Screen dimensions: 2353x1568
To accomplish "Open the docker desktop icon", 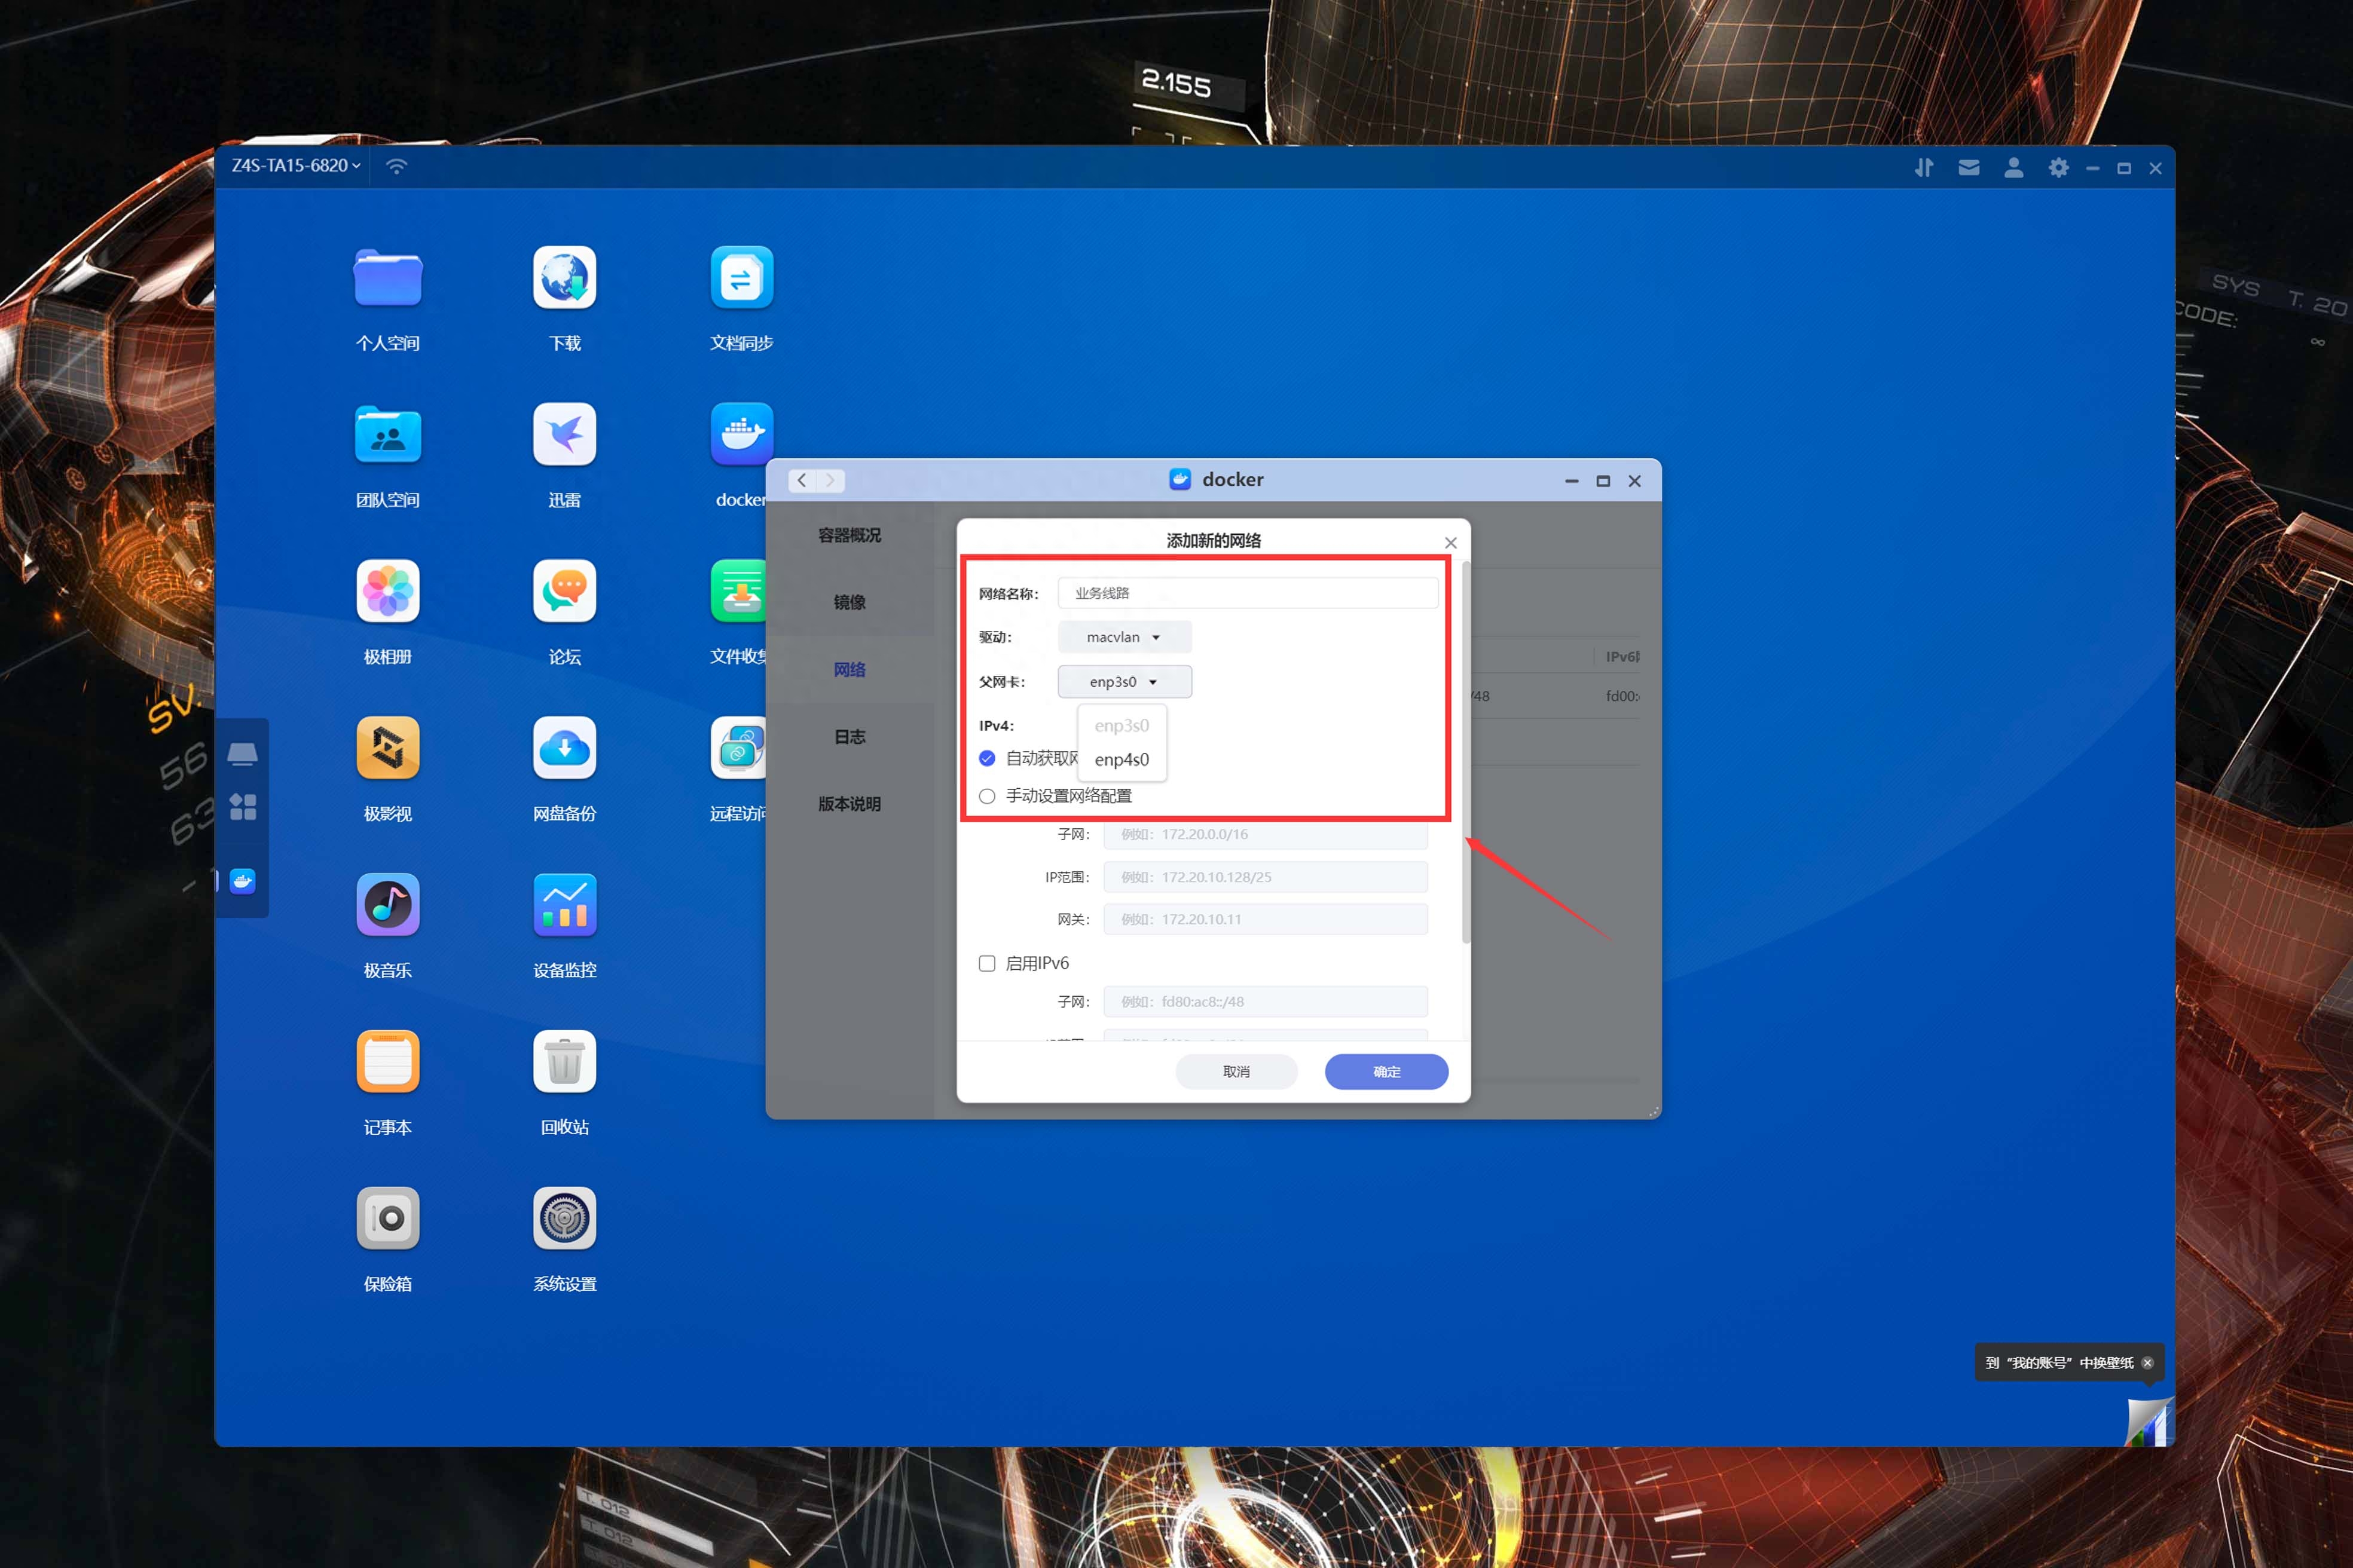I will (x=741, y=434).
